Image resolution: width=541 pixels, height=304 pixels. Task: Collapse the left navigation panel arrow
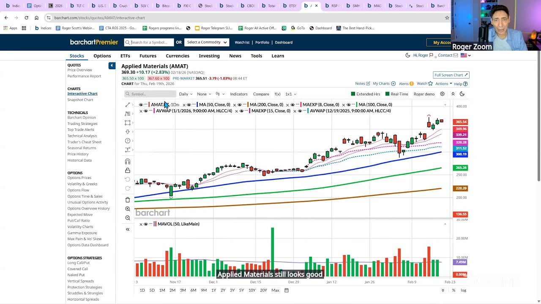point(112,65)
